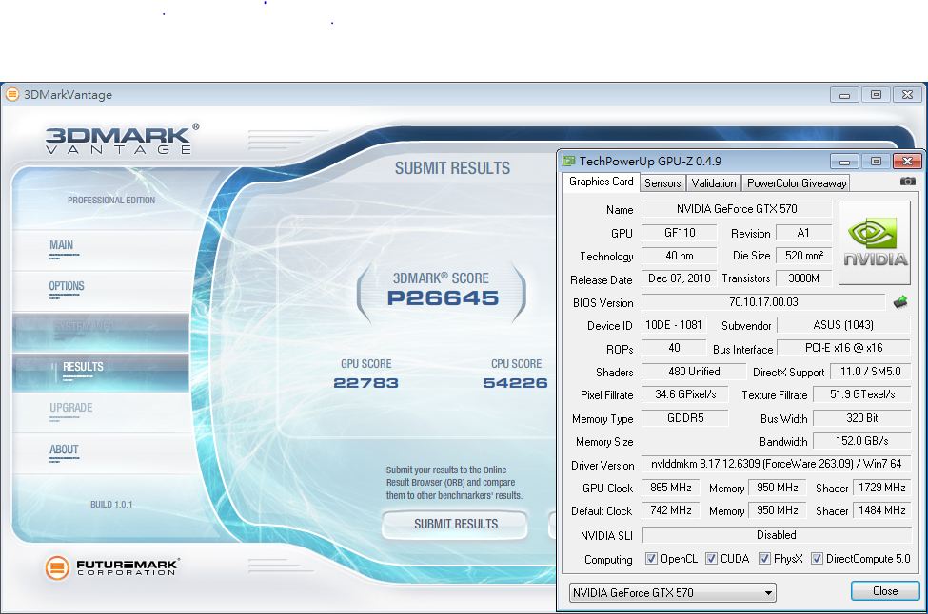The height and width of the screenshot is (614, 928).
Task: Click the Driver Version field
Action: pos(777,464)
